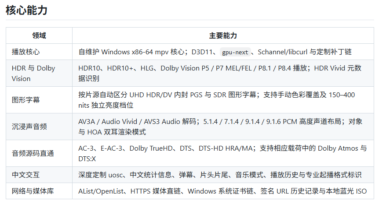
Task: Select the AC-3、E-AC-3、Dolby TrueHD description
Action: pos(223,153)
